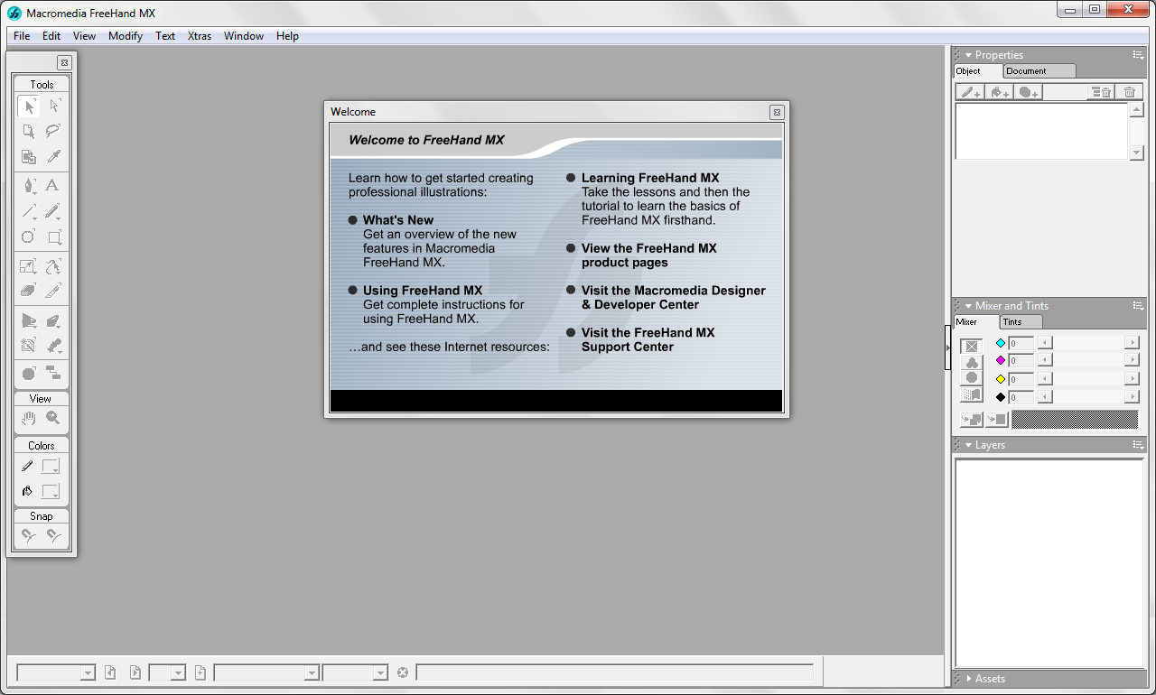Open the Learning FreeHand MX link
The image size is (1156, 695).
click(650, 178)
